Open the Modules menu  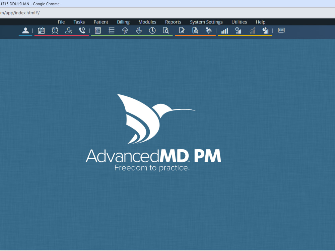pos(147,22)
